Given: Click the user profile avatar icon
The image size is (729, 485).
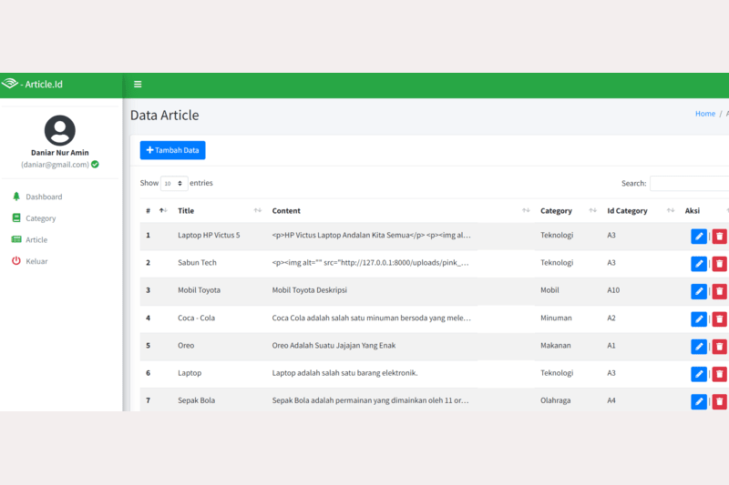Looking at the screenshot, I should [60, 130].
